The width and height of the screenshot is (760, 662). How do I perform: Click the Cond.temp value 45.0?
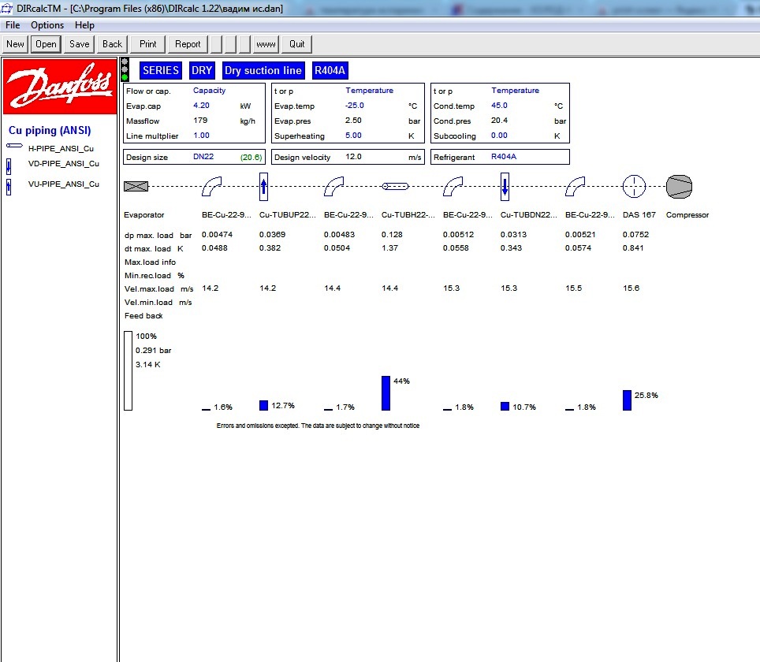499,106
